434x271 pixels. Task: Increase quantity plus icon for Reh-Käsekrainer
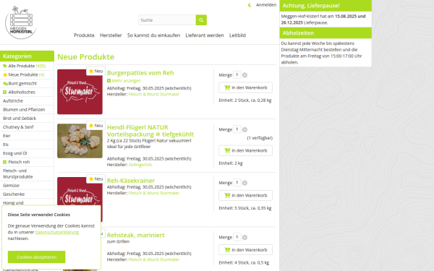pyautogui.click(x=244, y=183)
